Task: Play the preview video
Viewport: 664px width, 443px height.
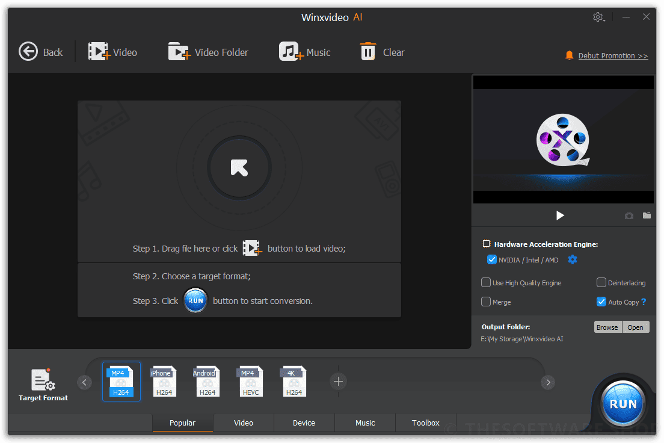Action: tap(560, 215)
